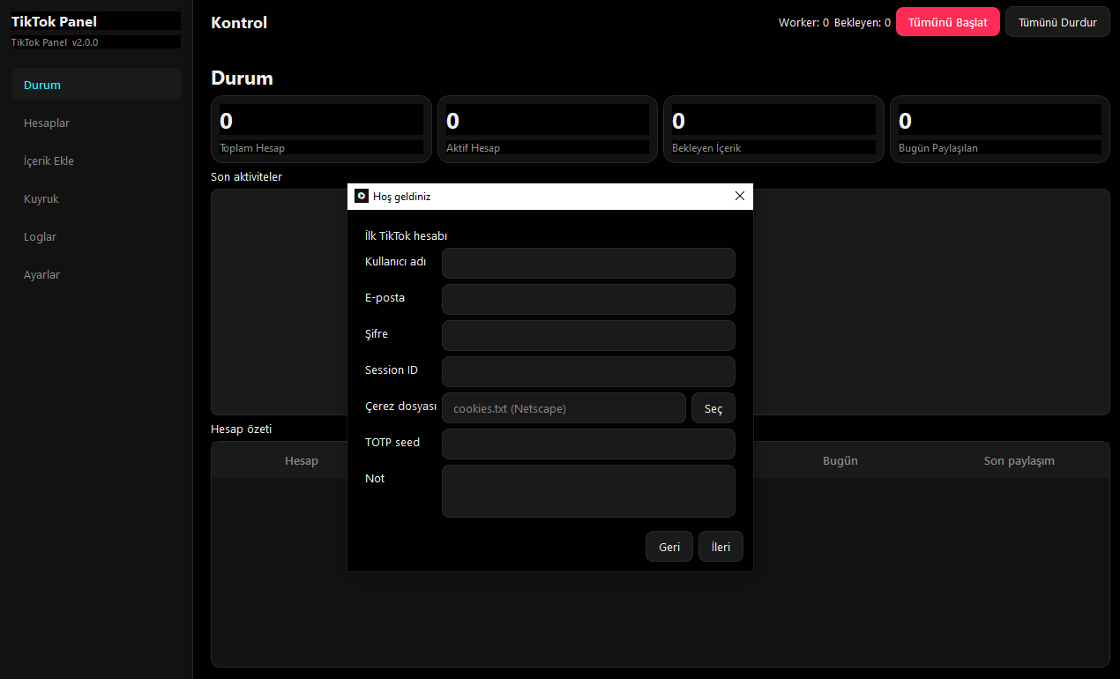Click the Bugün Paylaşılan stat card
This screenshot has height=679, width=1120.
click(x=1000, y=129)
